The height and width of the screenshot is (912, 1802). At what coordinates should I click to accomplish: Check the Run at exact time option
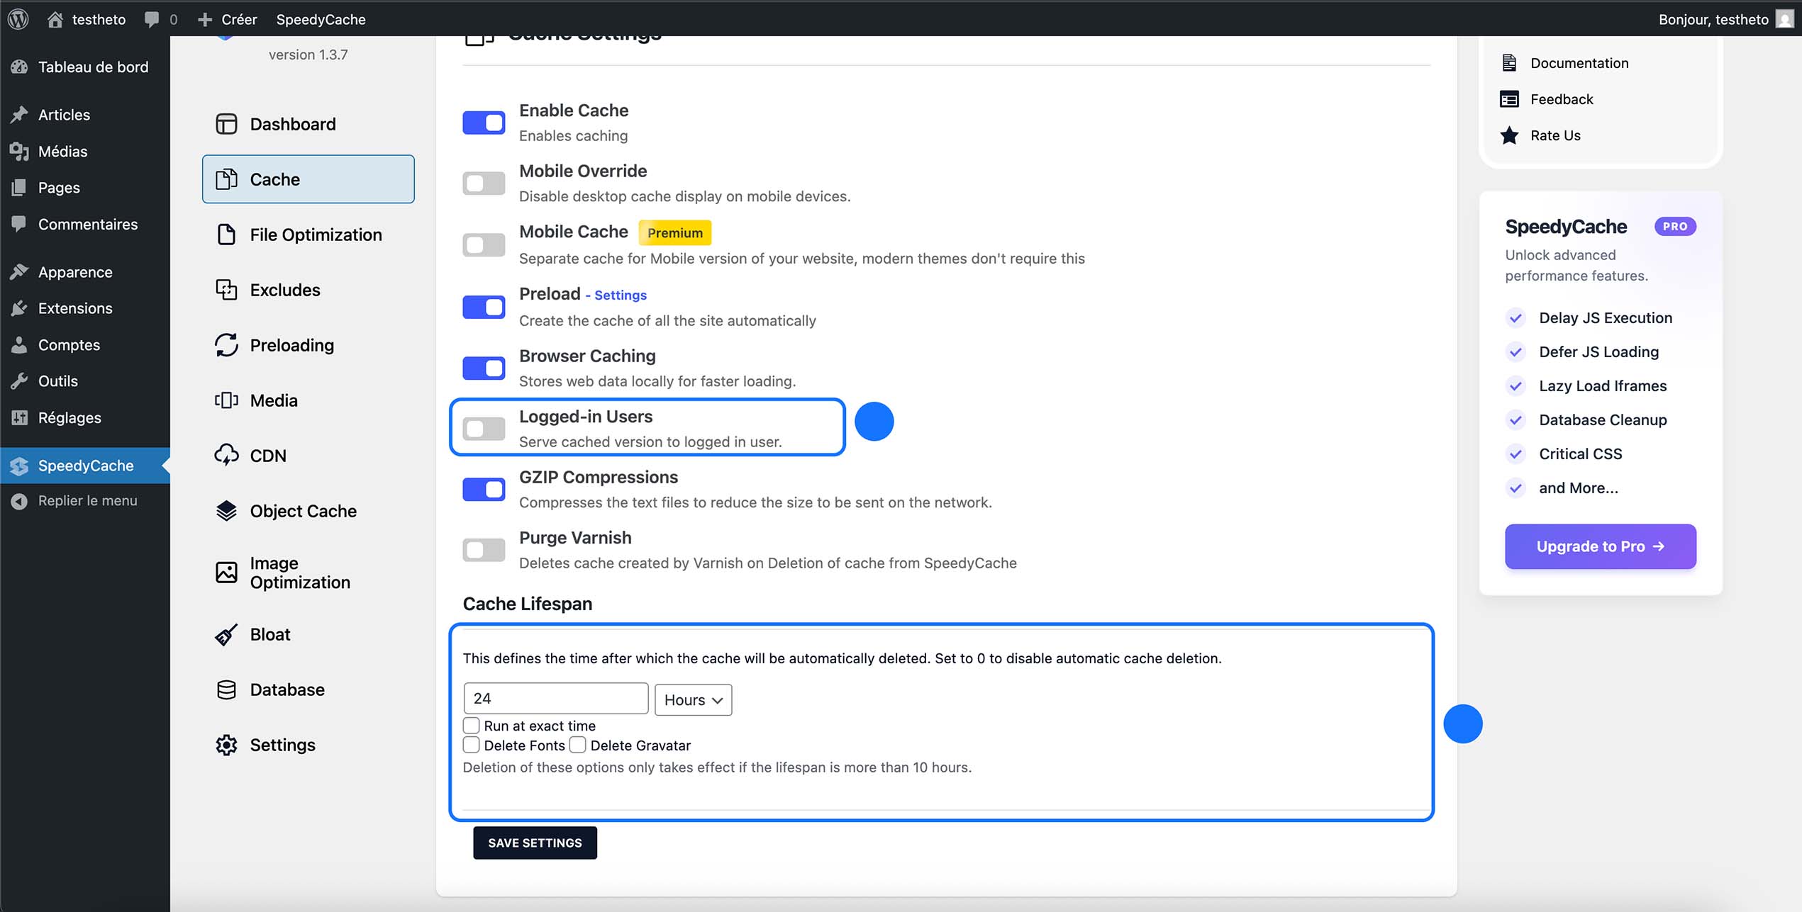point(470,725)
